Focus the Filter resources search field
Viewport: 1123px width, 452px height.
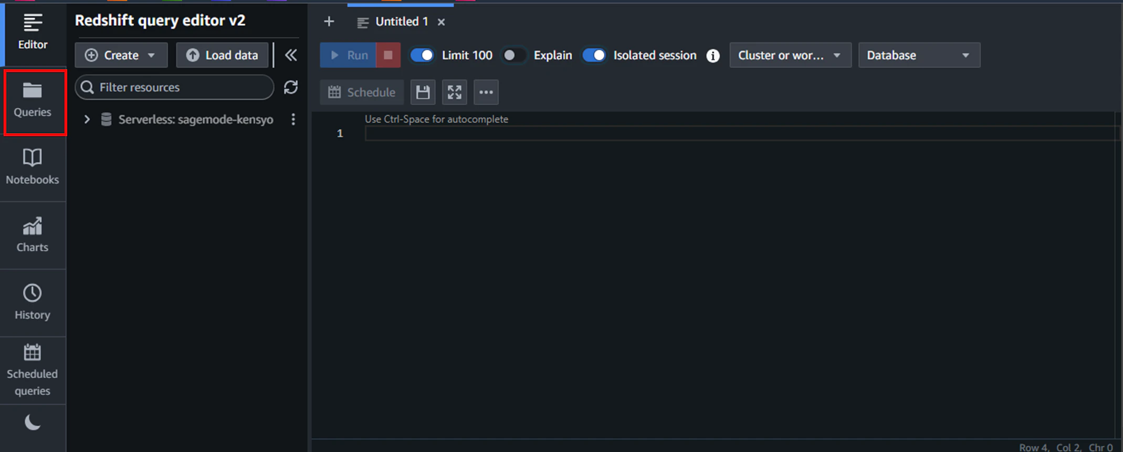click(175, 87)
